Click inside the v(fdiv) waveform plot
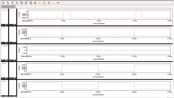Image resolution: width=174 pixels, height=98 pixels. point(98,68)
